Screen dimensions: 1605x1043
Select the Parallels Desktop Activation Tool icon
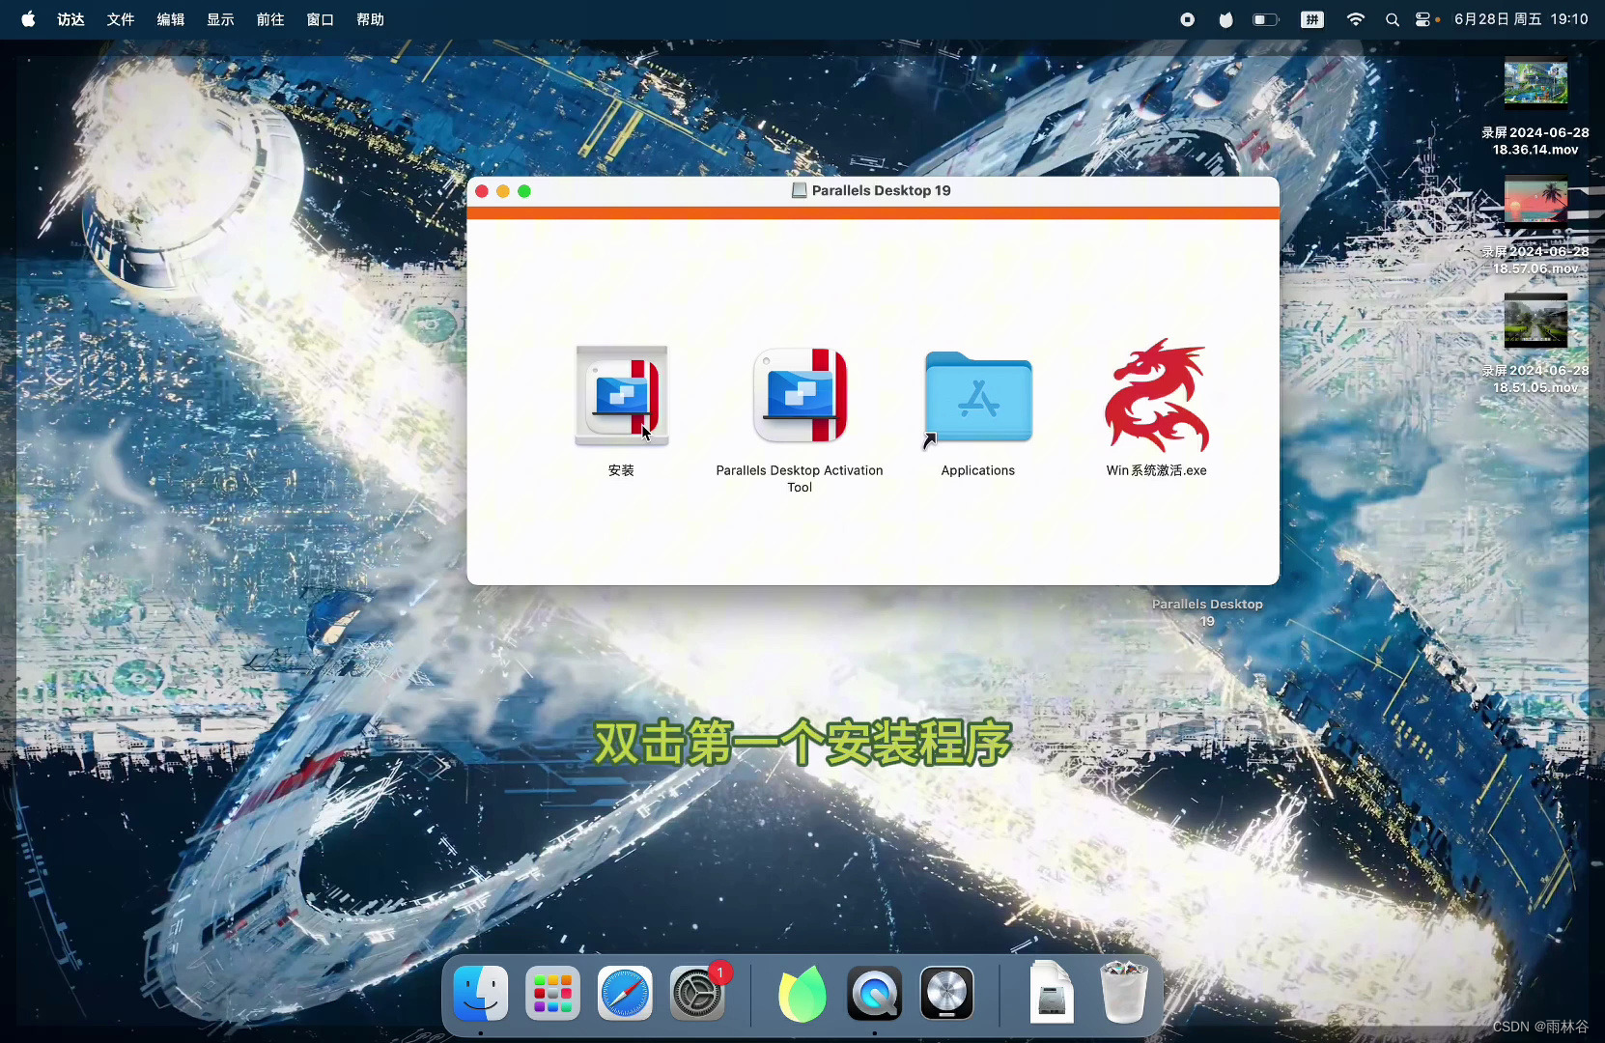point(800,396)
